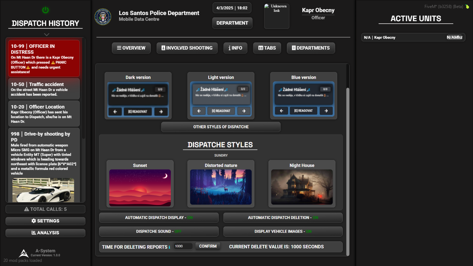Click the LSPD department seal logo
This screenshot has width=473, height=266.
click(x=103, y=17)
